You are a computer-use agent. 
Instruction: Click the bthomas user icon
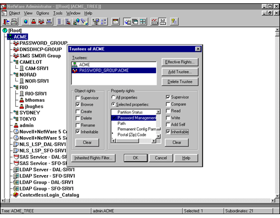[x=21, y=100]
